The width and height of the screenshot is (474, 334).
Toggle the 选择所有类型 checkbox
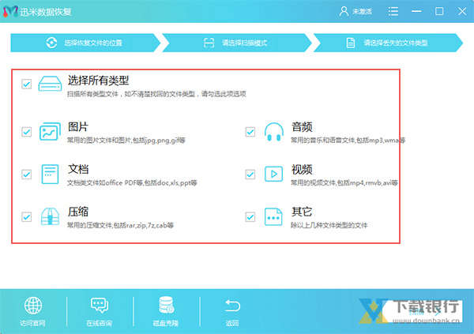click(27, 84)
